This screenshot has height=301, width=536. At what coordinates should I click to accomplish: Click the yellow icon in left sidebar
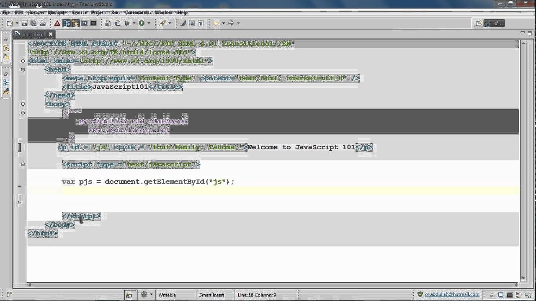[x=6, y=57]
